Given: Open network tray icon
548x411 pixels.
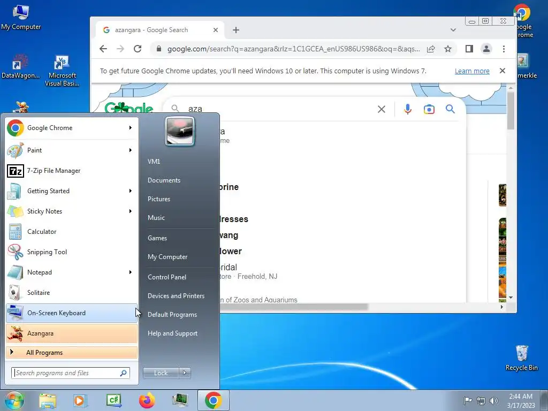Looking at the screenshot, I should (481, 401).
